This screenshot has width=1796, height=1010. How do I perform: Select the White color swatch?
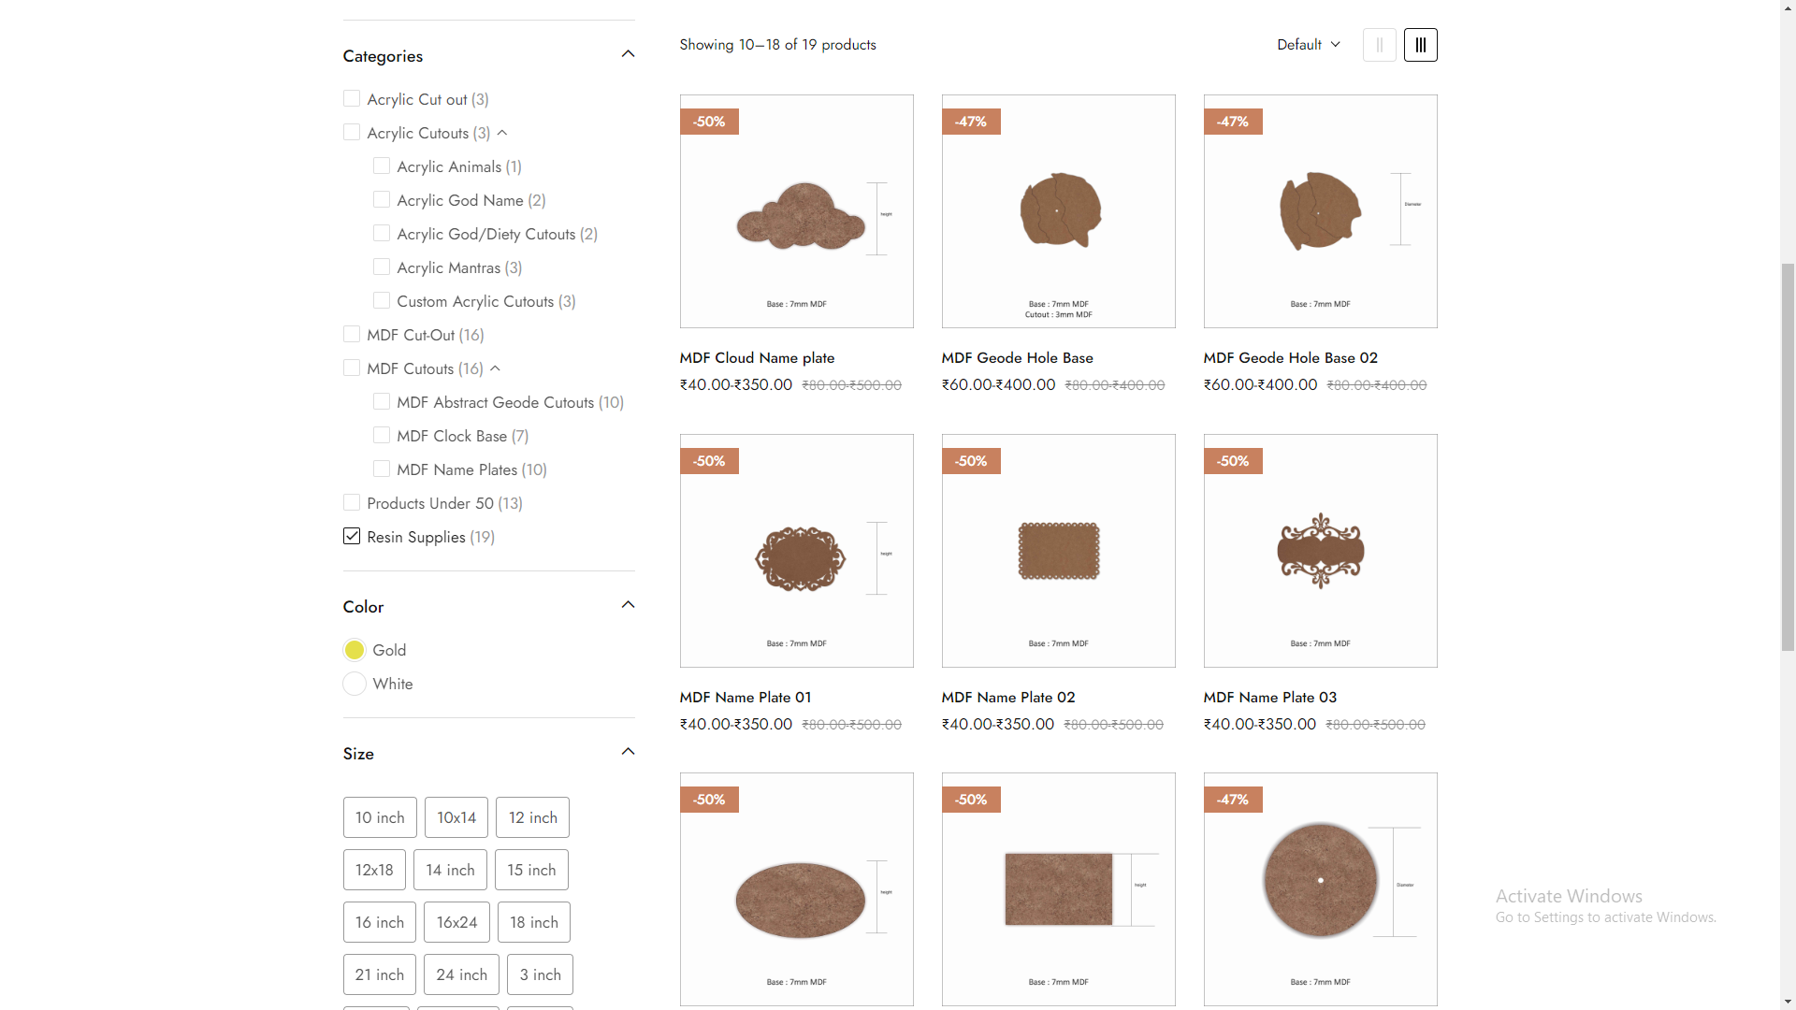click(x=355, y=684)
